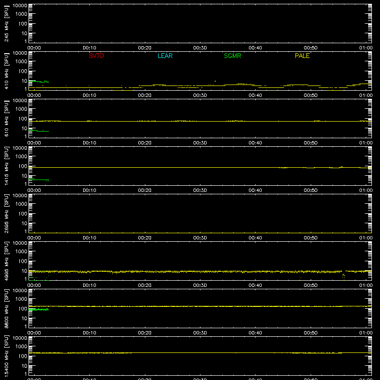This screenshot has height=380, width=380.
Task: Select the yellow PALE station label
Action: pyautogui.click(x=302, y=56)
